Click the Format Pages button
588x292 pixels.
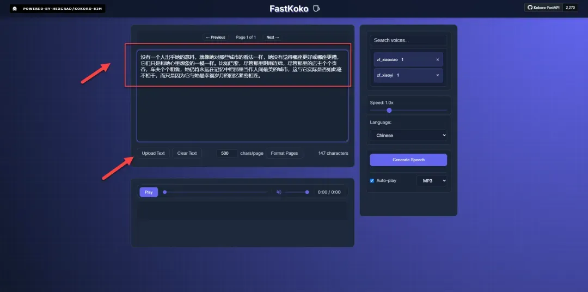point(284,153)
